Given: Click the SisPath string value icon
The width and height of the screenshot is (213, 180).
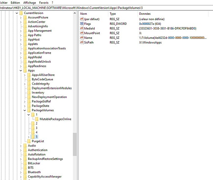Looking at the screenshot, I should [x=82, y=42].
